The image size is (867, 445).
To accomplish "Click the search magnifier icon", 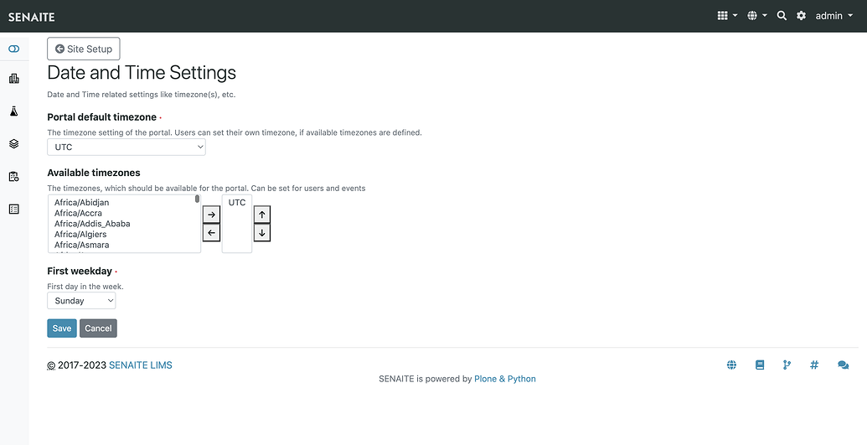I will pos(782,15).
